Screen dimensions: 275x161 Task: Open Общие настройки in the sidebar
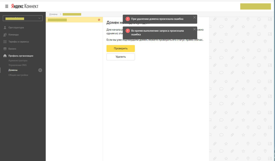pyautogui.click(x=18, y=75)
